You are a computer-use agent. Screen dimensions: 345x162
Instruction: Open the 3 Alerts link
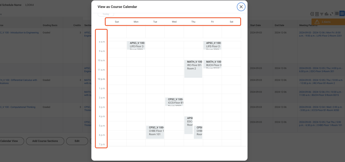pyautogui.click(x=326, y=22)
